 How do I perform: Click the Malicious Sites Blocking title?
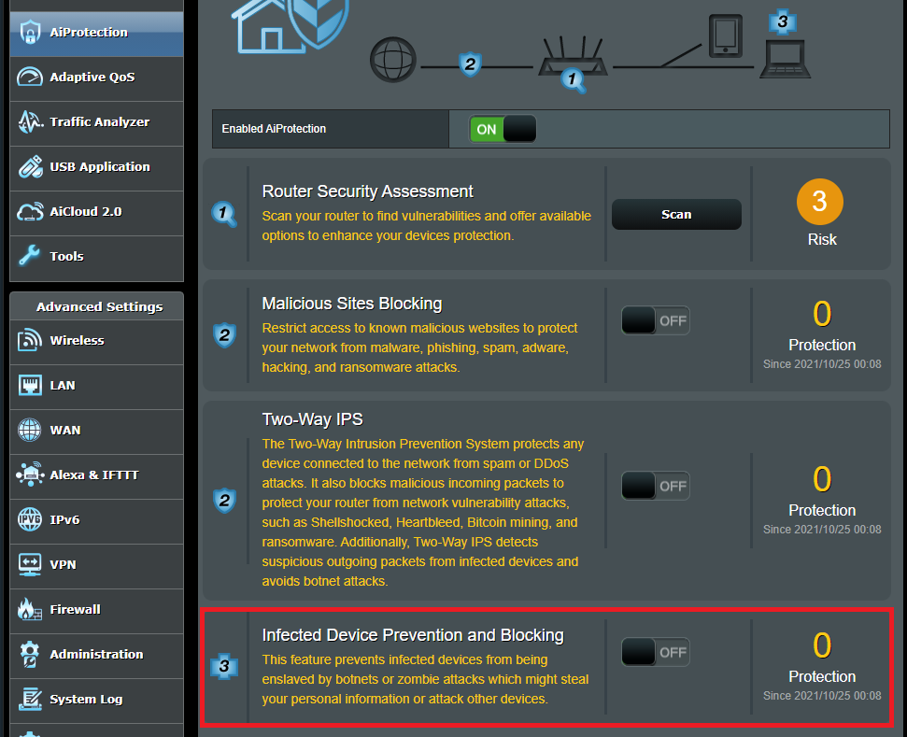tap(352, 304)
